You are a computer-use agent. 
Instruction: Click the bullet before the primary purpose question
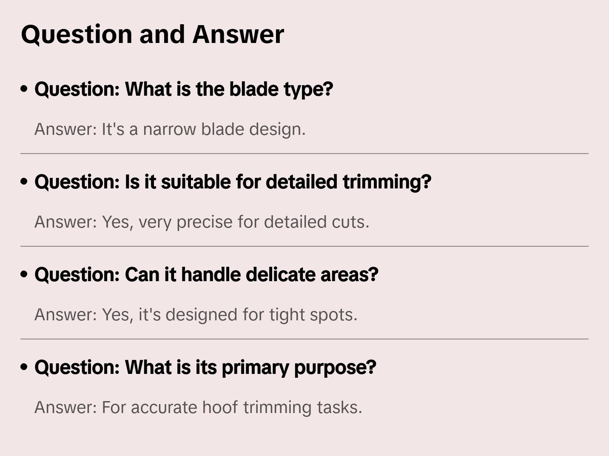(x=24, y=368)
